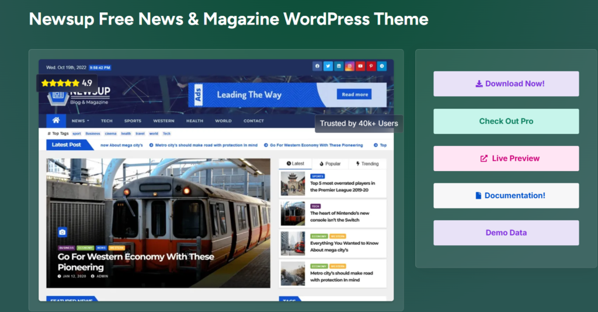Click the BUSINESS badge on featured post

click(67, 248)
